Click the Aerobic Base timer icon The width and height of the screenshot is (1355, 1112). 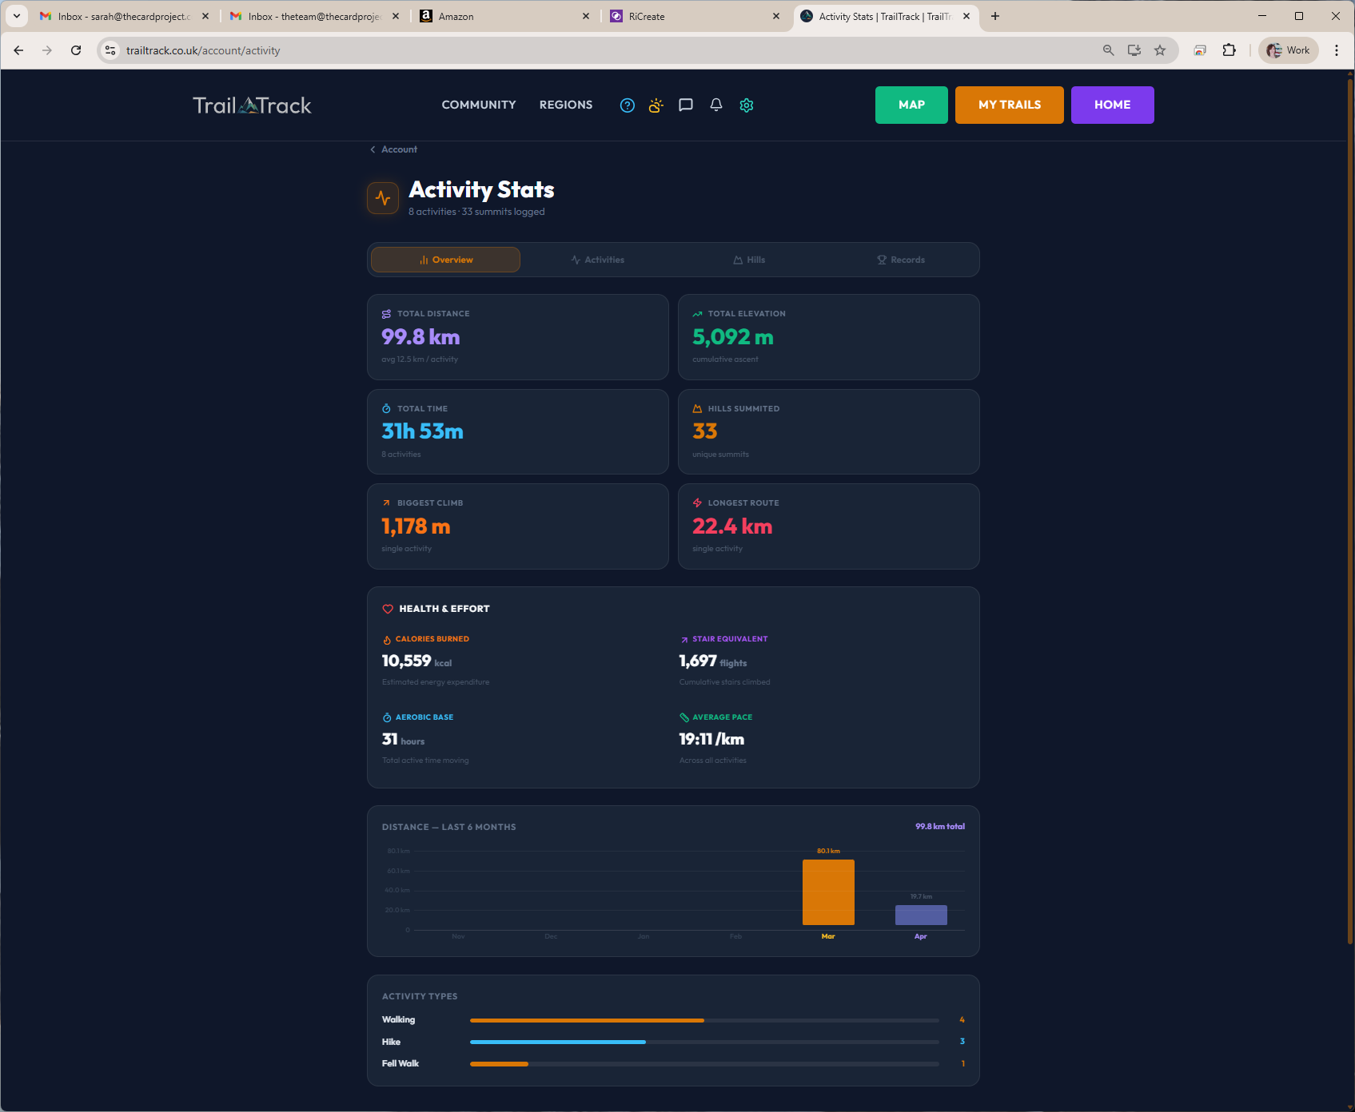387,717
